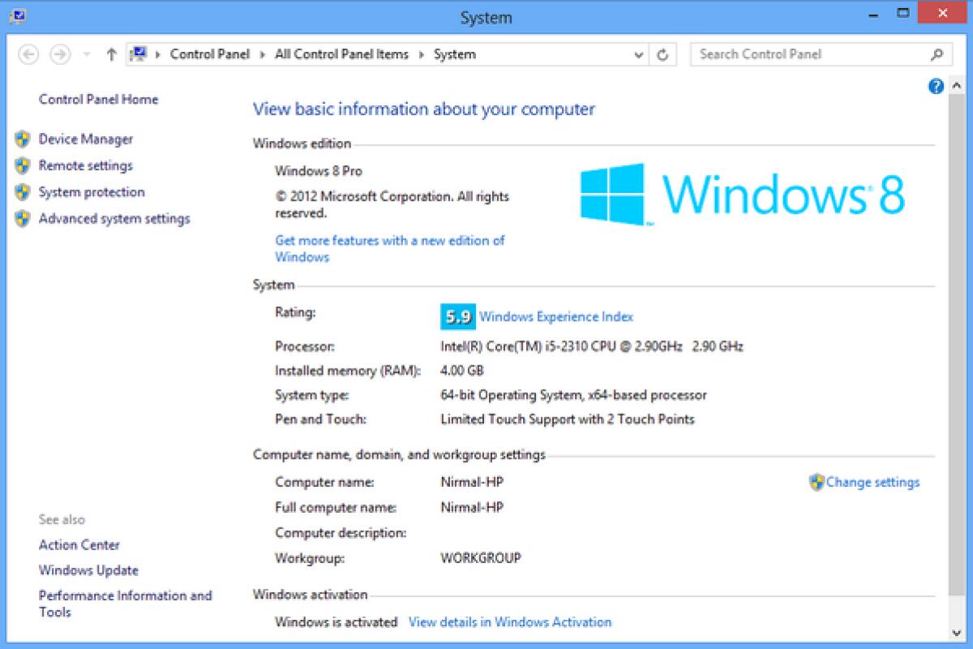Click the Control Panel icon in address bar
The image size is (973, 649).
pyautogui.click(x=139, y=53)
